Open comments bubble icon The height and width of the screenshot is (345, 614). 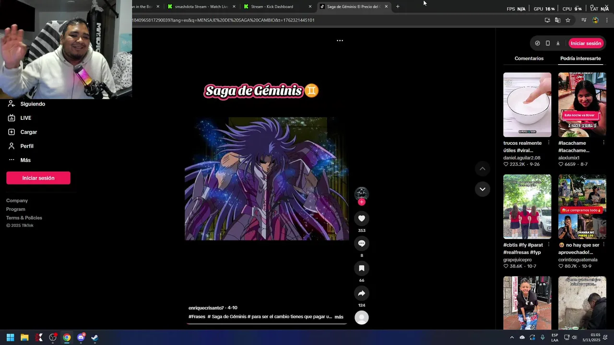(x=362, y=243)
